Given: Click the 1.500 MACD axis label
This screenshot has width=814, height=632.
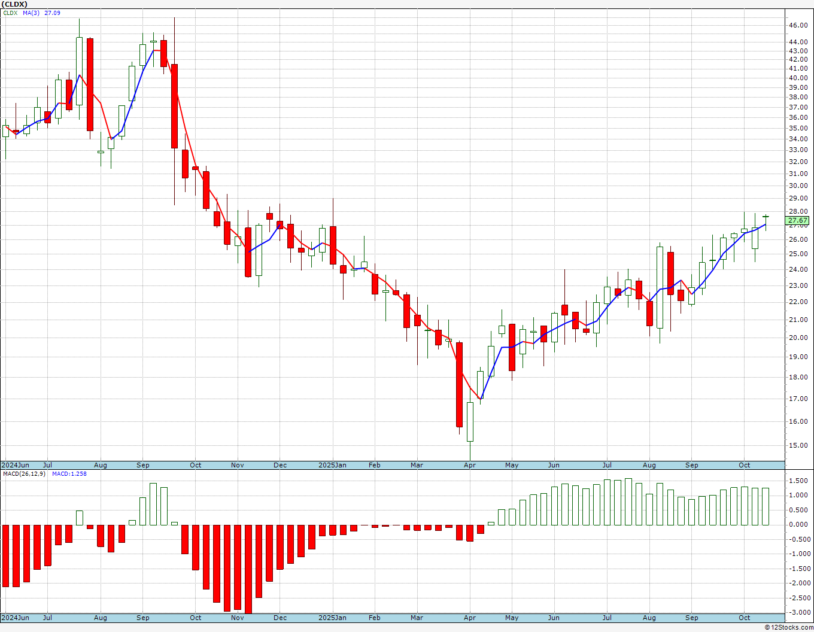Looking at the screenshot, I should [798, 481].
